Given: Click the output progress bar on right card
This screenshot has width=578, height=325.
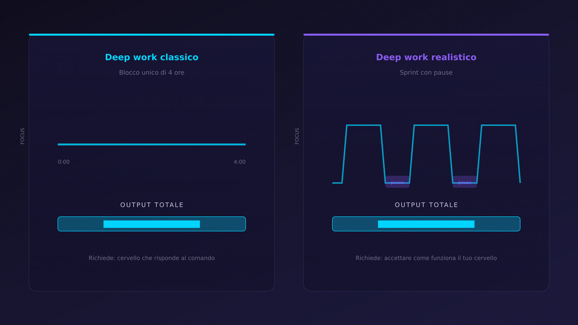Looking at the screenshot, I should (426, 223).
